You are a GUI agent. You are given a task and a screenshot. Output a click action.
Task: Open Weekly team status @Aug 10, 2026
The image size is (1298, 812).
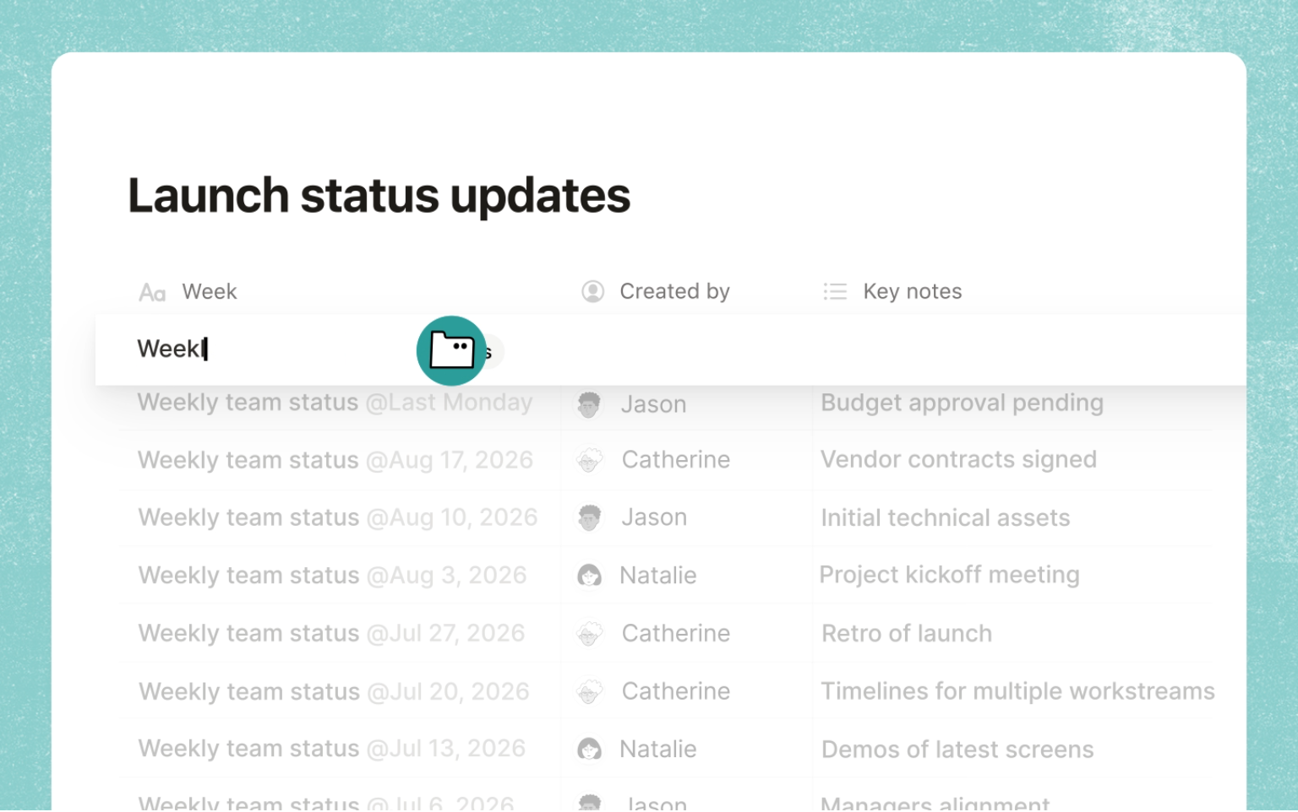coord(337,518)
